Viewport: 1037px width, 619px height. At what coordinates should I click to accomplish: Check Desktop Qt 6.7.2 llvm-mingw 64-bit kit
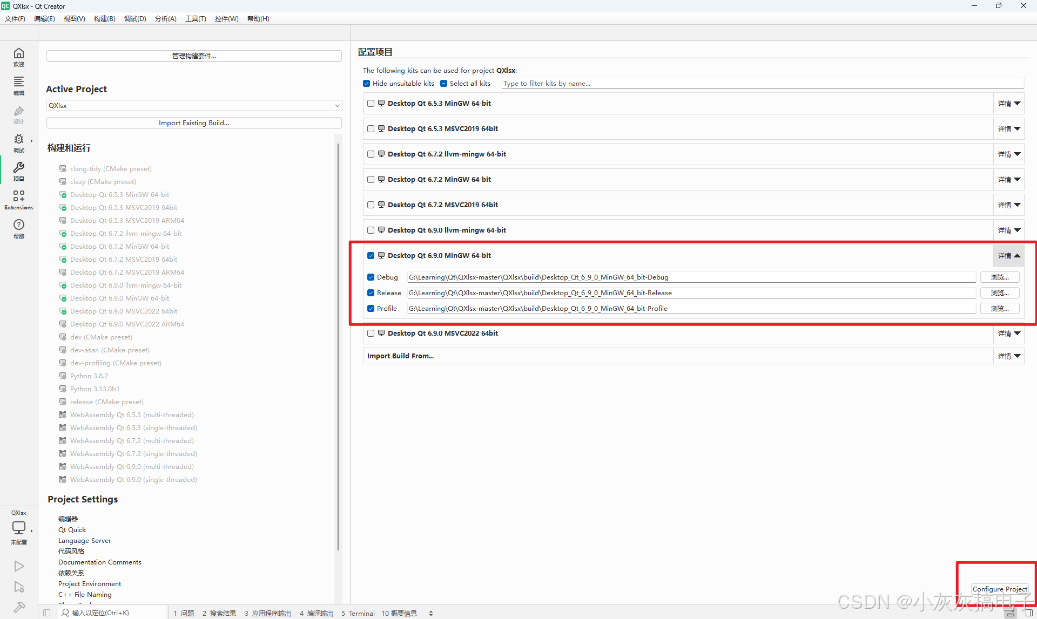[x=371, y=154]
